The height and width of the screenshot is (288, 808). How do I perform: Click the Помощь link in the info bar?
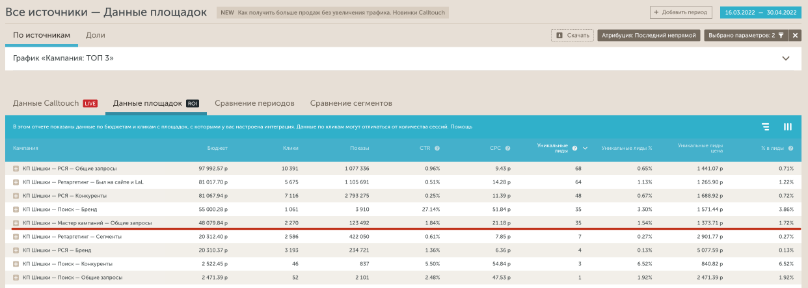461,126
